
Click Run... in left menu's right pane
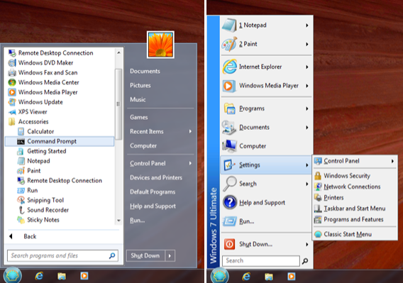click(137, 221)
